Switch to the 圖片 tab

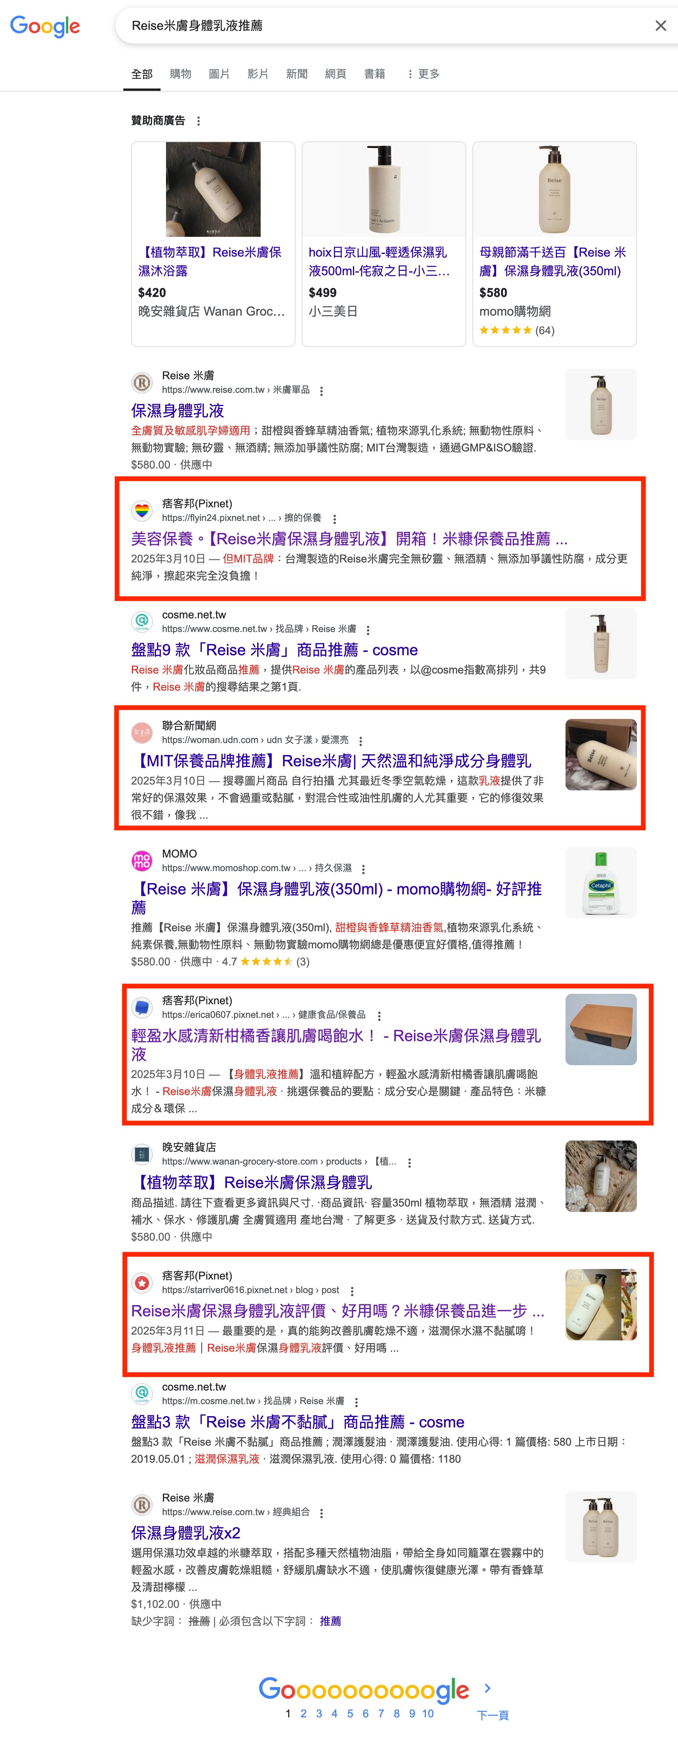pos(219,74)
